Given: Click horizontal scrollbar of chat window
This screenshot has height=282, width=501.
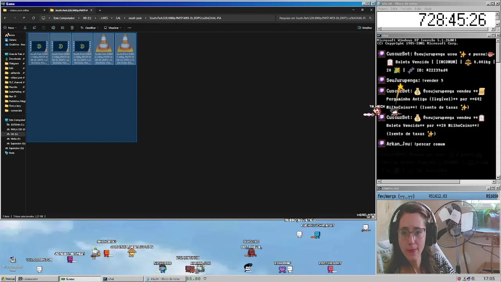Looking at the screenshot, I should point(436,182).
